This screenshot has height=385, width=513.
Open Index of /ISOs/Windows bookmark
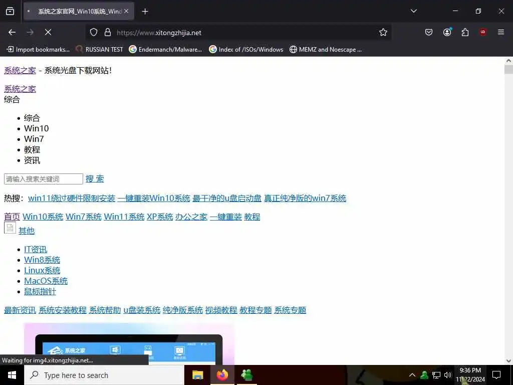point(246,50)
